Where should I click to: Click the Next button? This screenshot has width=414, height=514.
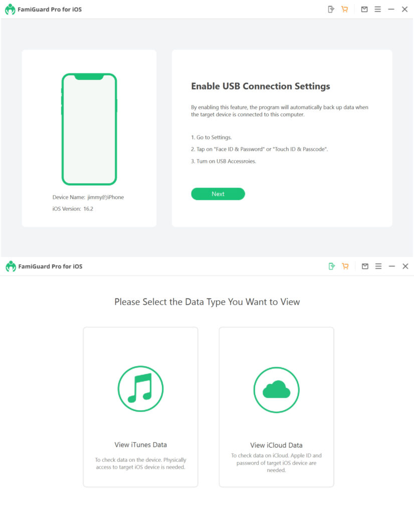click(x=218, y=194)
